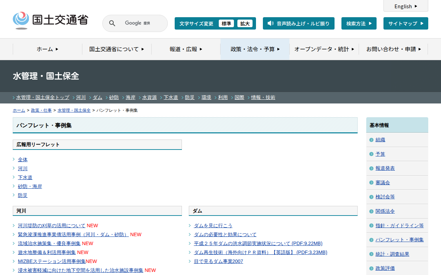Screen dimensions: 441x275
Task: Click the MLIT logo icon
Action: point(21,20)
